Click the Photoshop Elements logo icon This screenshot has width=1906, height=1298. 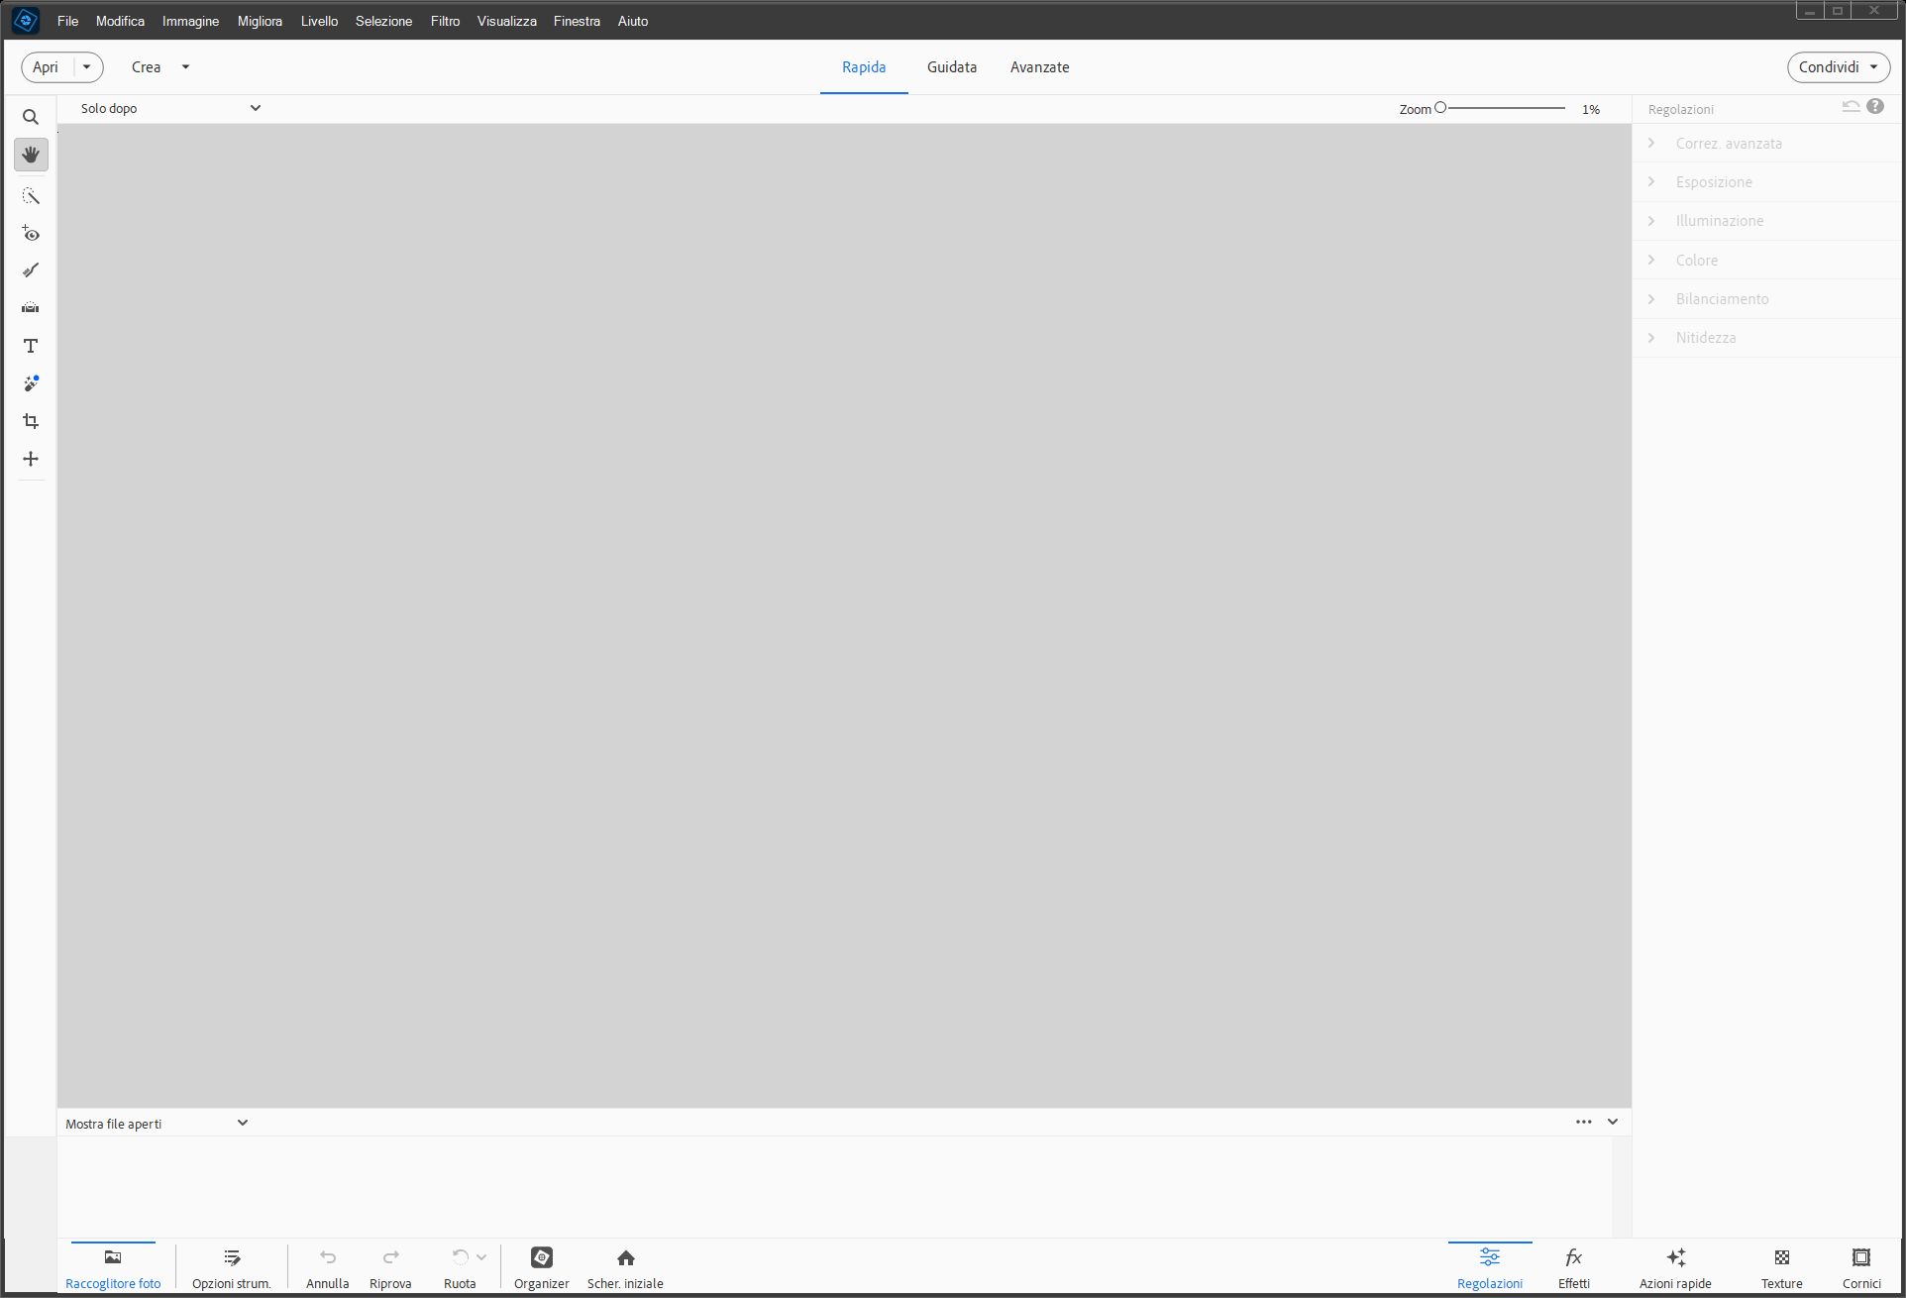26,20
